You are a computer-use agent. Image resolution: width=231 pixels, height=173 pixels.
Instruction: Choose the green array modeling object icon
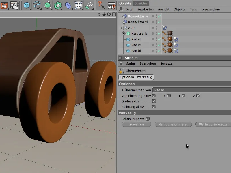click(x=57, y=5)
